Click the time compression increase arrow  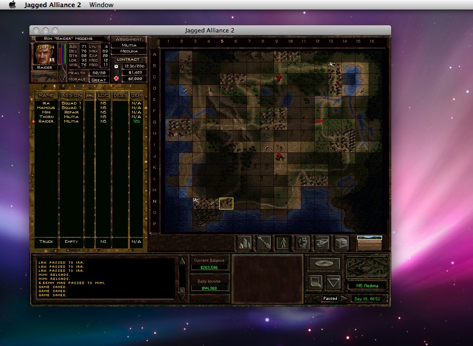click(x=345, y=299)
